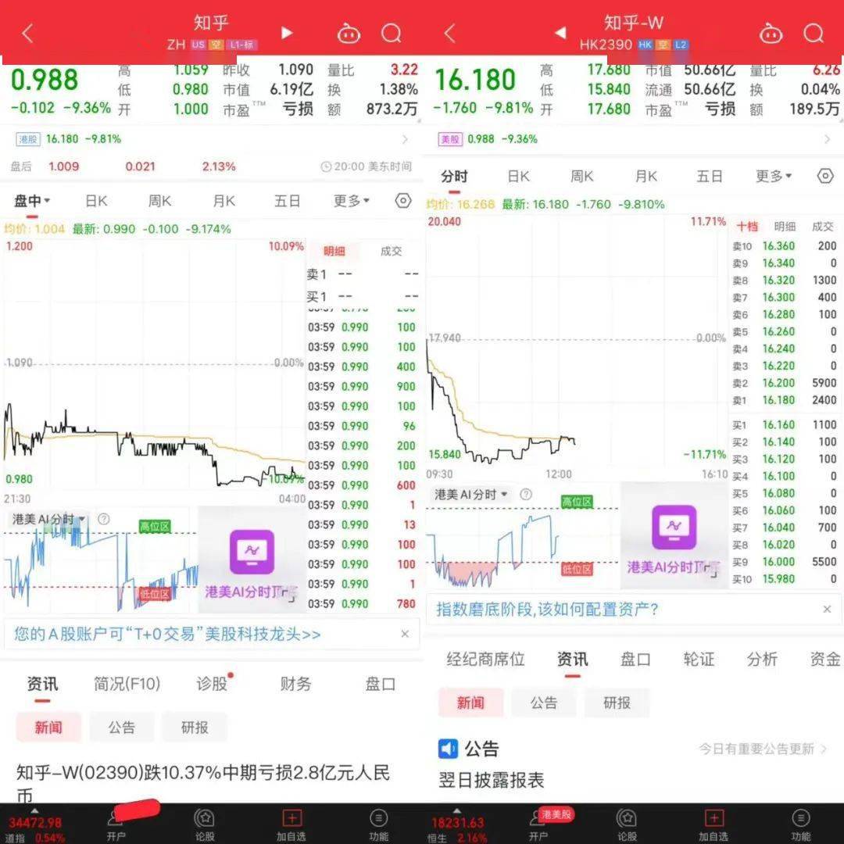Tap 加自选 add-to-watchlist in left bottom bar
Viewport: 844px width, 844px height.
(x=291, y=824)
